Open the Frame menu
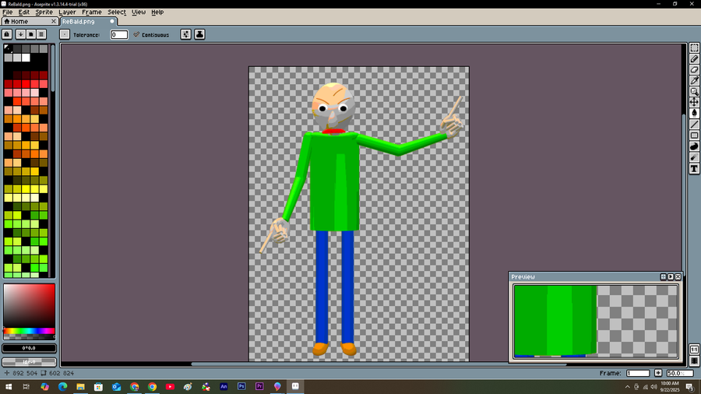This screenshot has height=394, width=701. (x=92, y=12)
